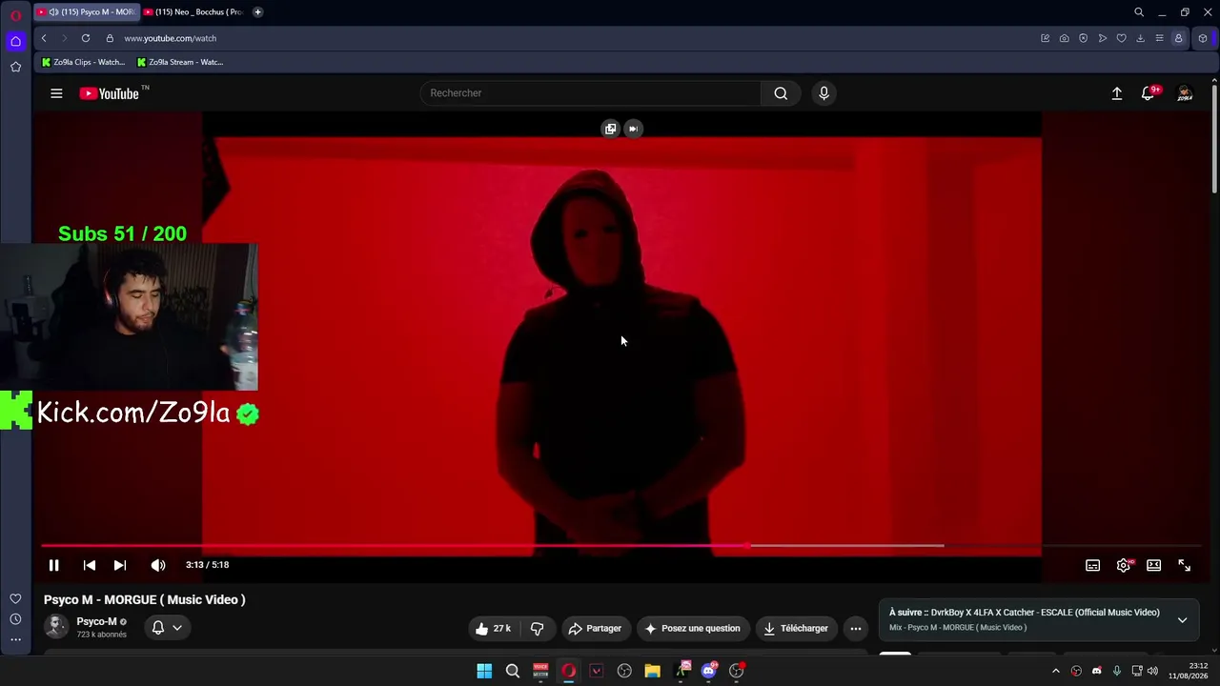
Task: Open the sidebar three-dot more menu
Action: coord(15,639)
